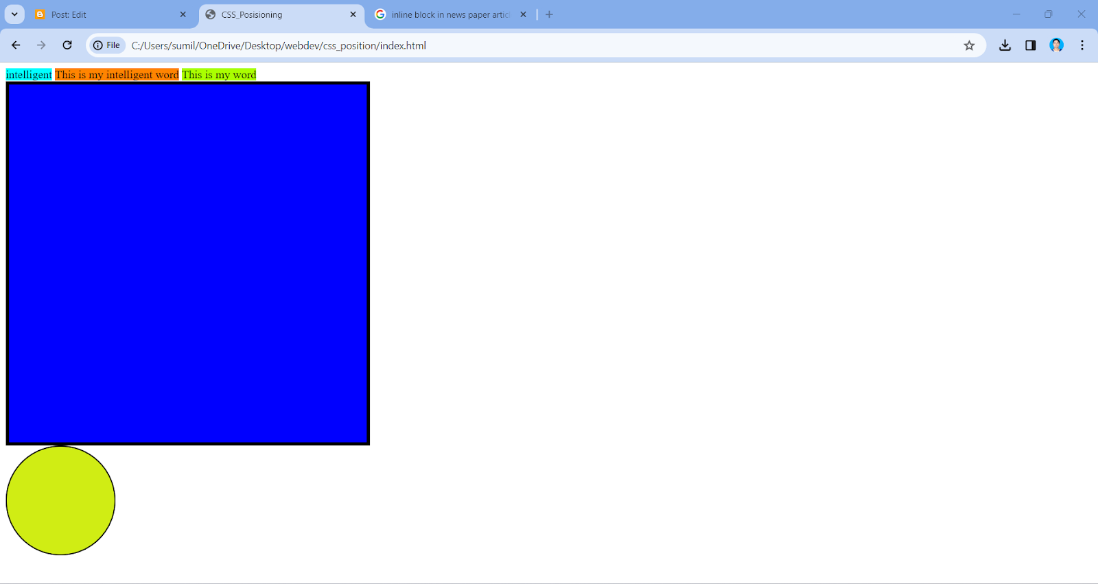
Task: Reload the current page
Action: pyautogui.click(x=67, y=45)
